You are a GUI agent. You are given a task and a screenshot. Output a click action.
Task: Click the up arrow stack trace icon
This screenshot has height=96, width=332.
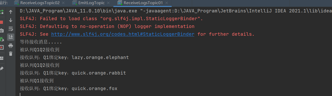[x=11, y=12]
